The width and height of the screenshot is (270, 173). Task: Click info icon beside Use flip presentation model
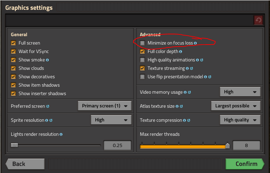(205, 77)
